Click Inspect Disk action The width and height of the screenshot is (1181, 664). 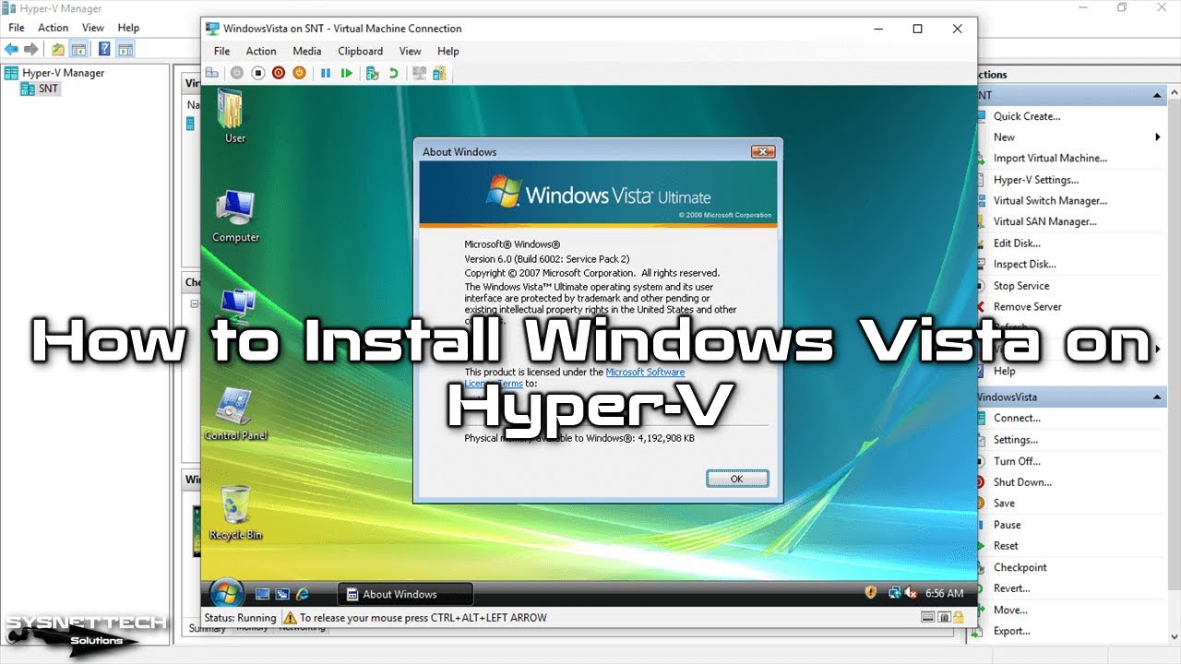coord(1025,264)
